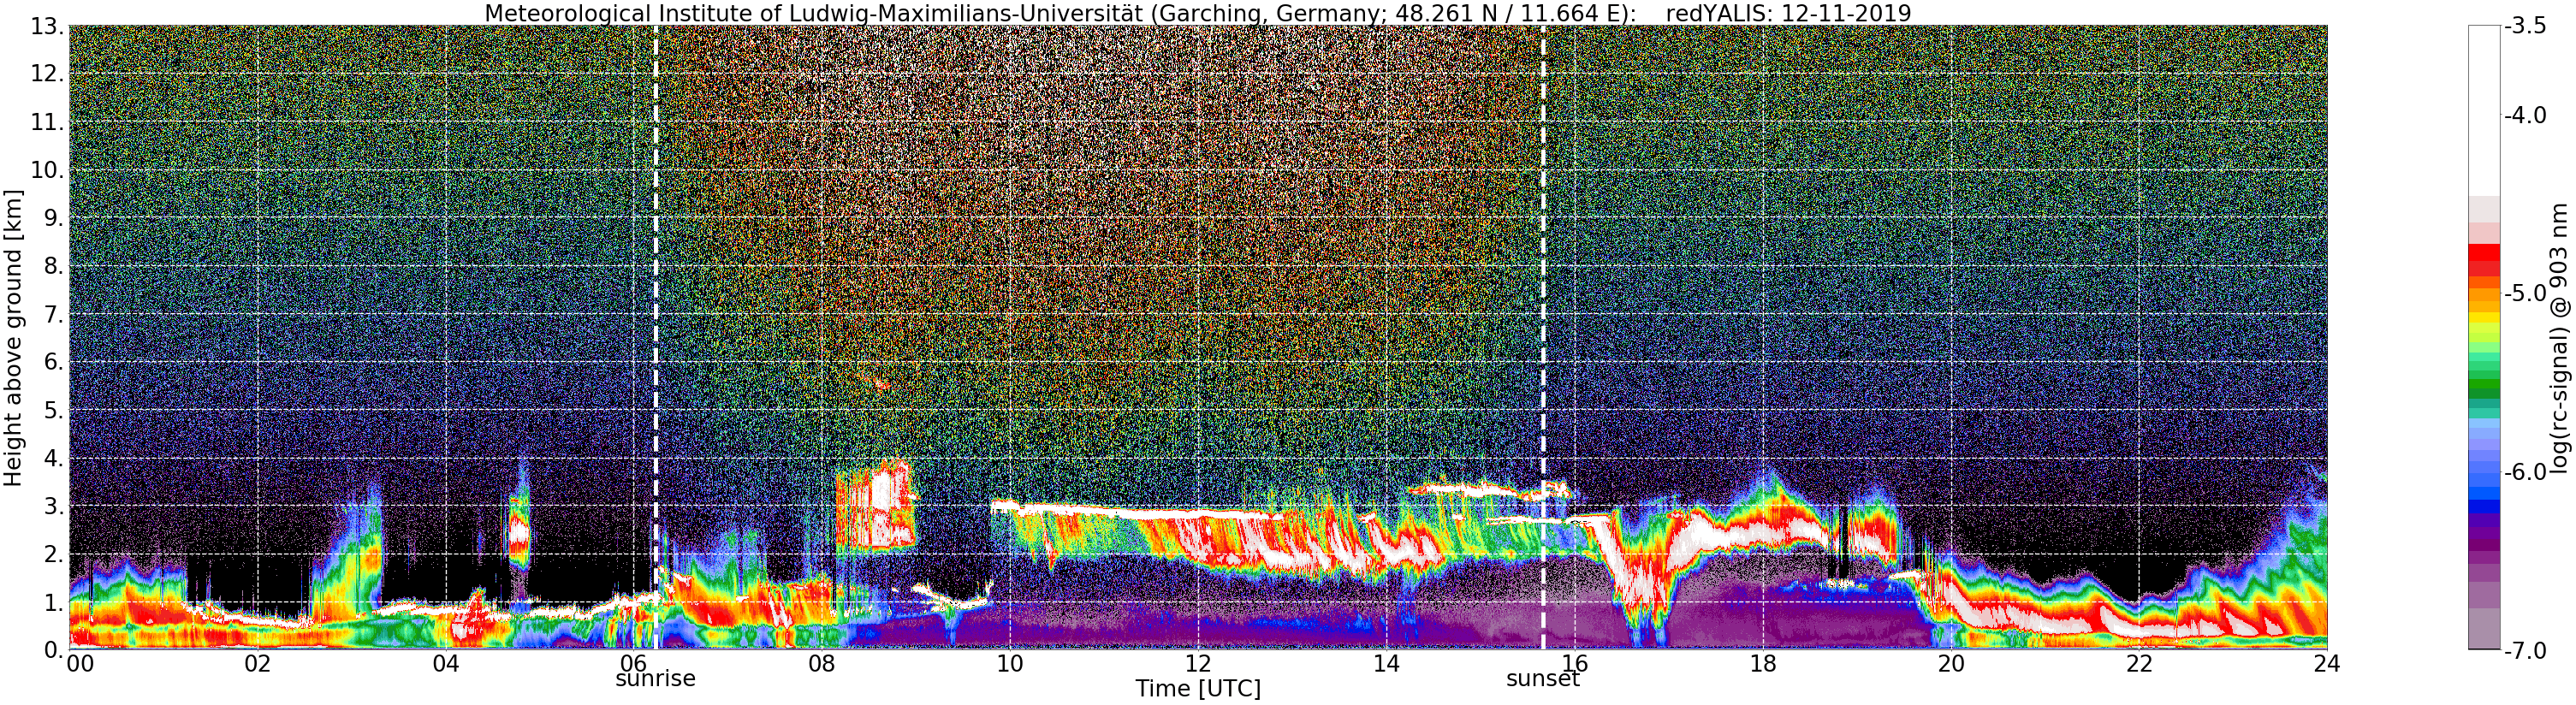Click the height axis tick '4.'

(x=53, y=458)
